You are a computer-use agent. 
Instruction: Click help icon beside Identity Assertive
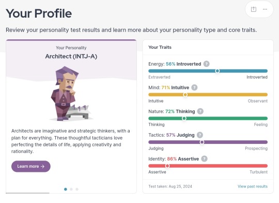tap(204, 159)
